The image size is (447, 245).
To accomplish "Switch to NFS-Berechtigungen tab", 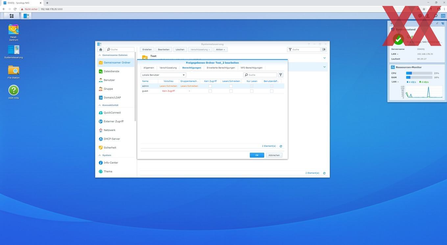I will tap(251, 68).
